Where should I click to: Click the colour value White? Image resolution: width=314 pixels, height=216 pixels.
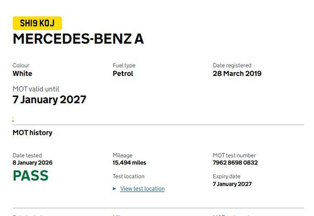pyautogui.click(x=22, y=74)
